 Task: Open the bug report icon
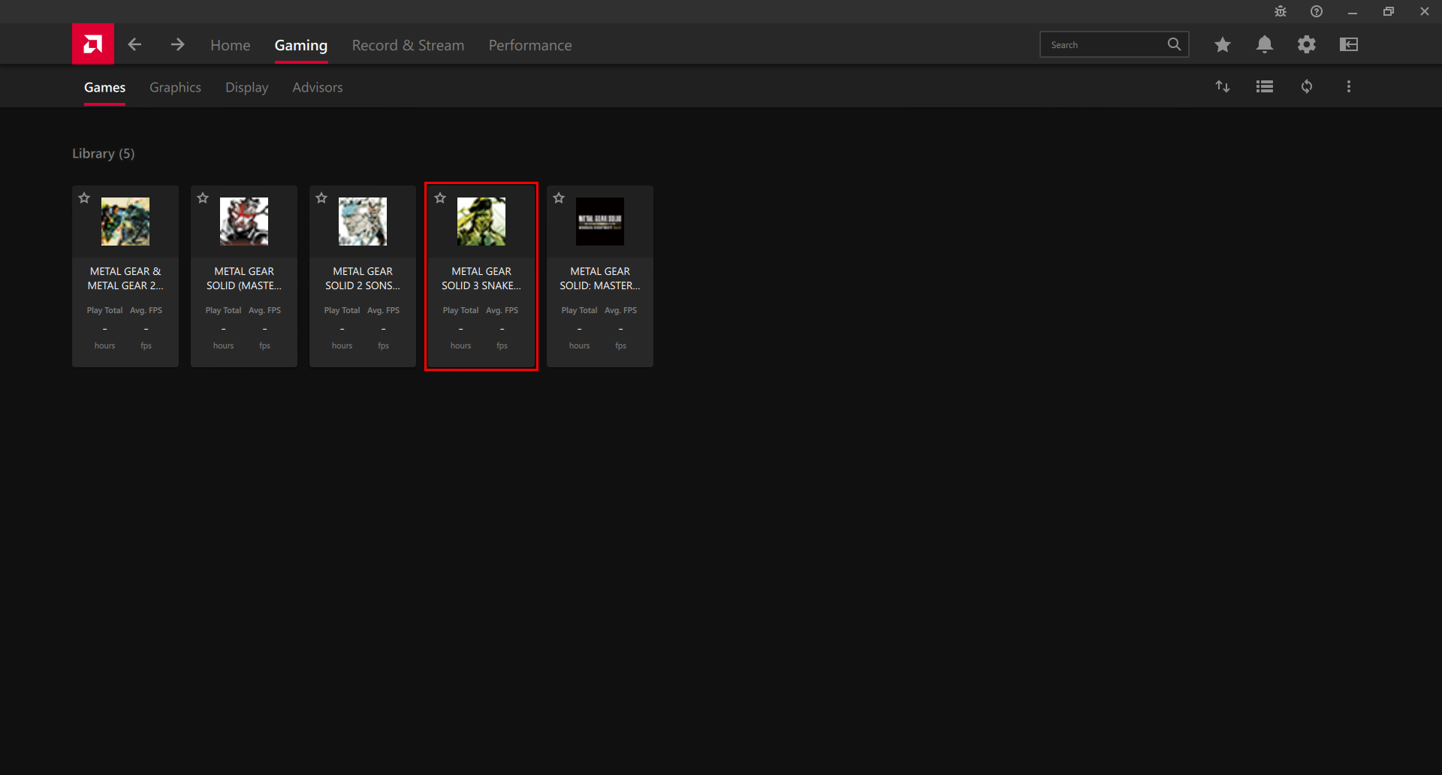1281,11
